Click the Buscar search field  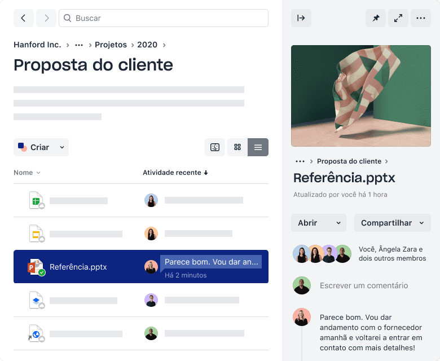tap(164, 18)
